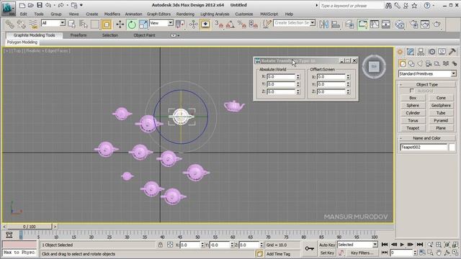Toggle the AutoGrid checkbox
Screen dimensions: 461x259
coord(412,91)
